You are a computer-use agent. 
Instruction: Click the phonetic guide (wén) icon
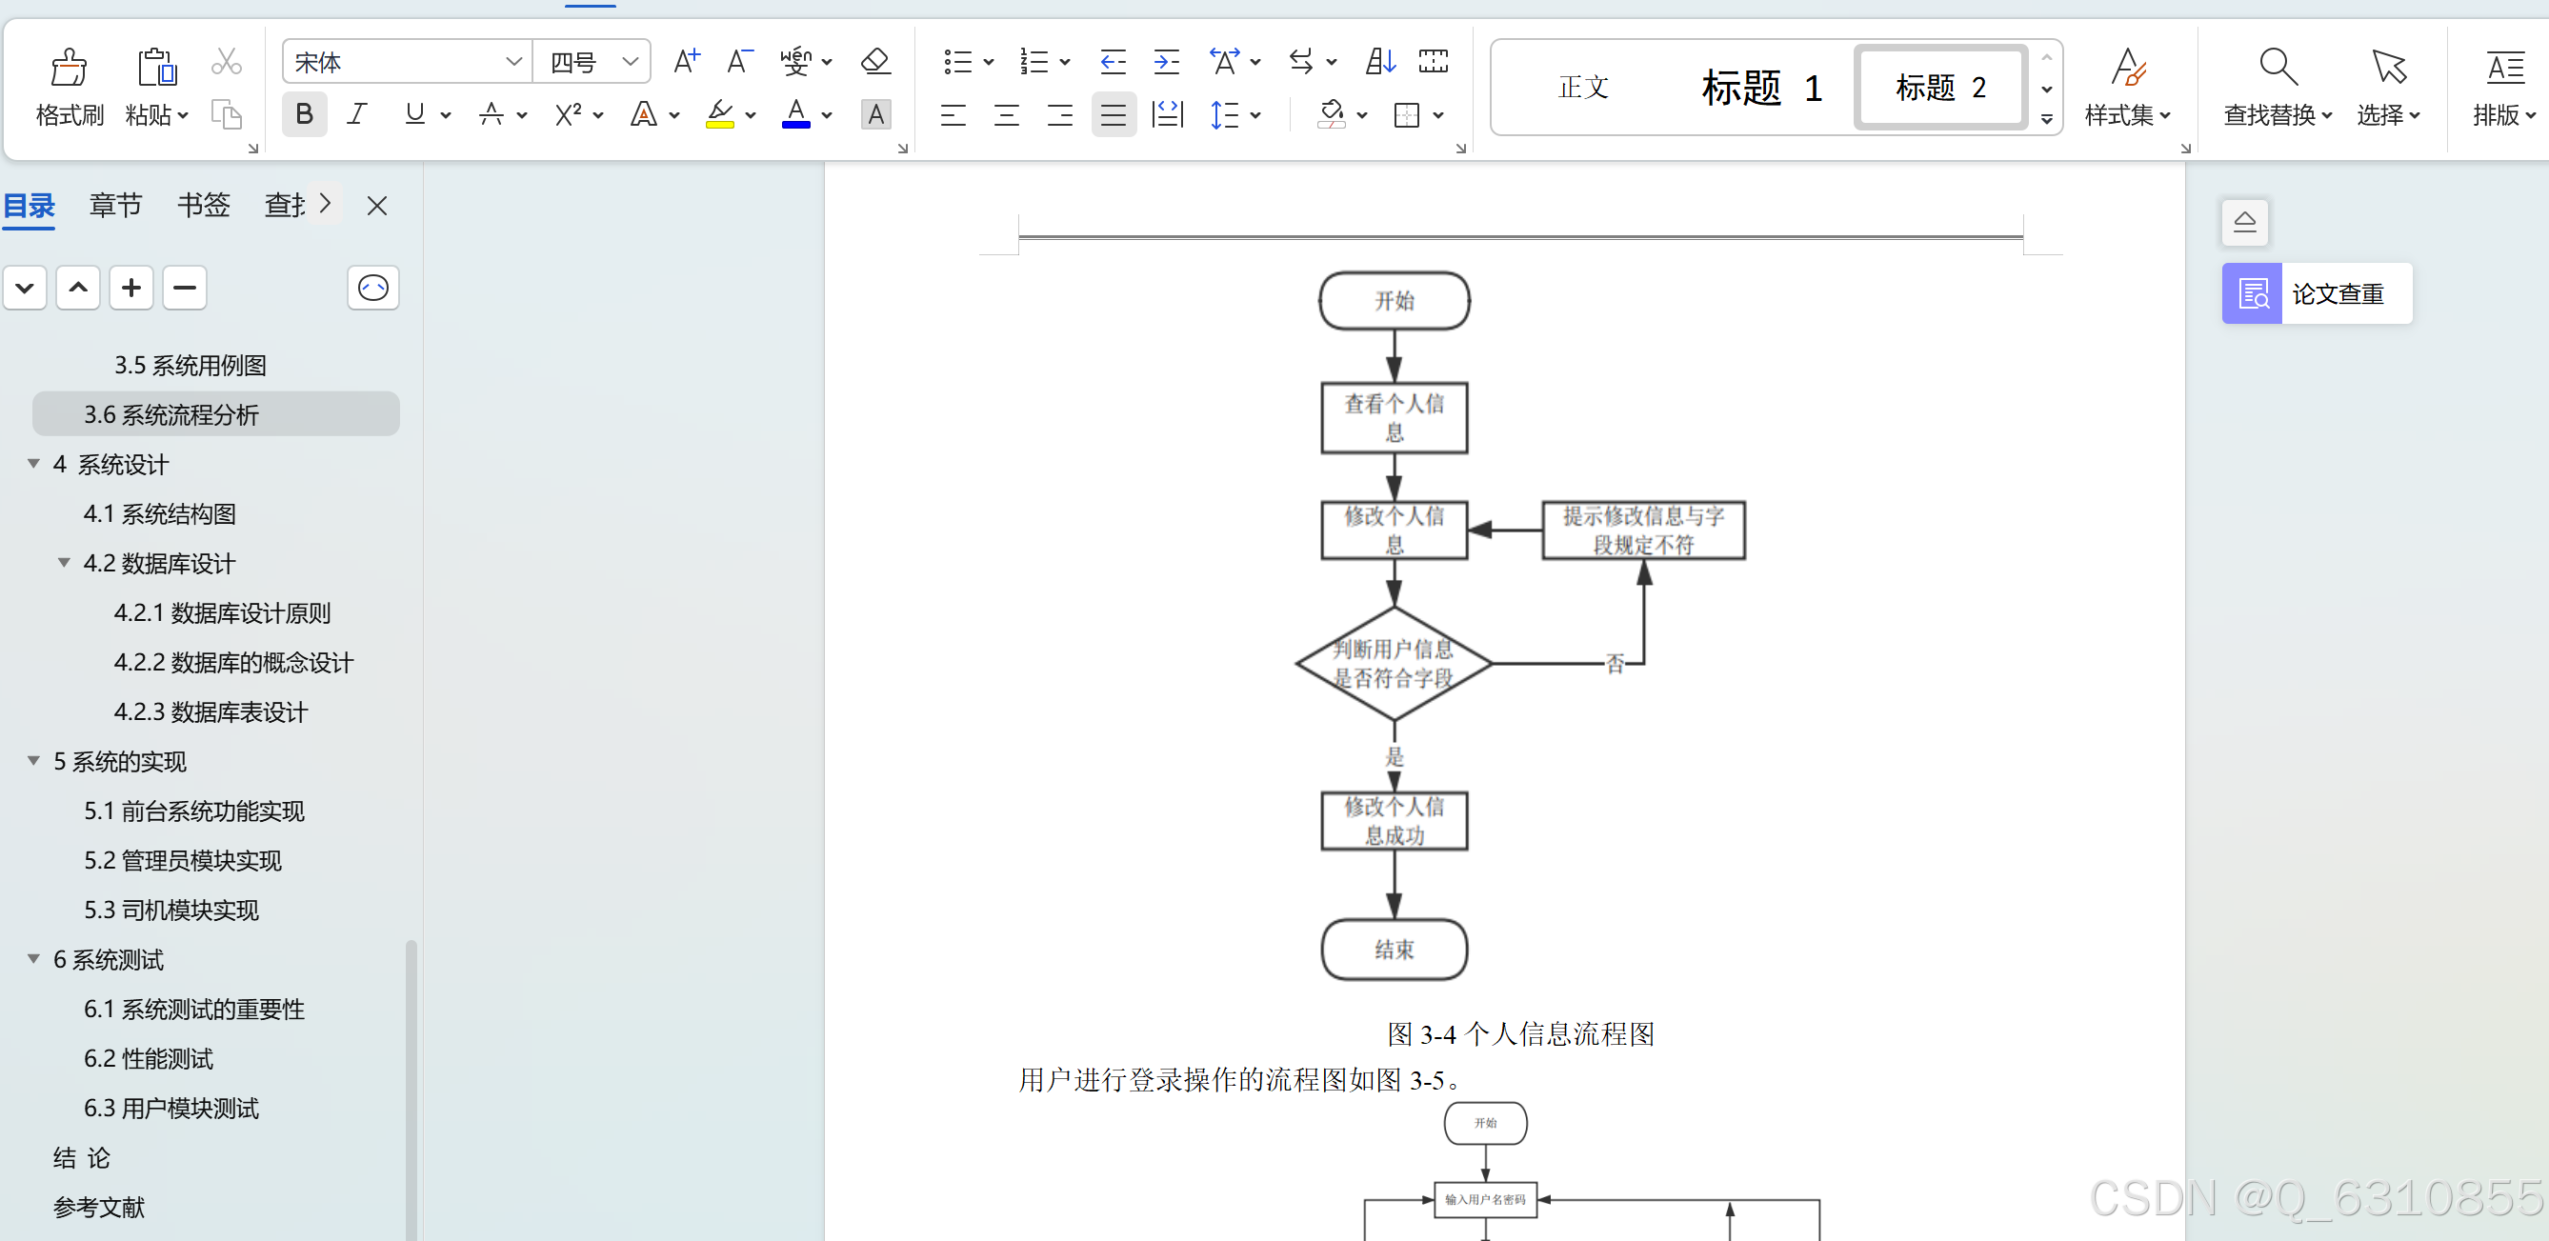(795, 61)
